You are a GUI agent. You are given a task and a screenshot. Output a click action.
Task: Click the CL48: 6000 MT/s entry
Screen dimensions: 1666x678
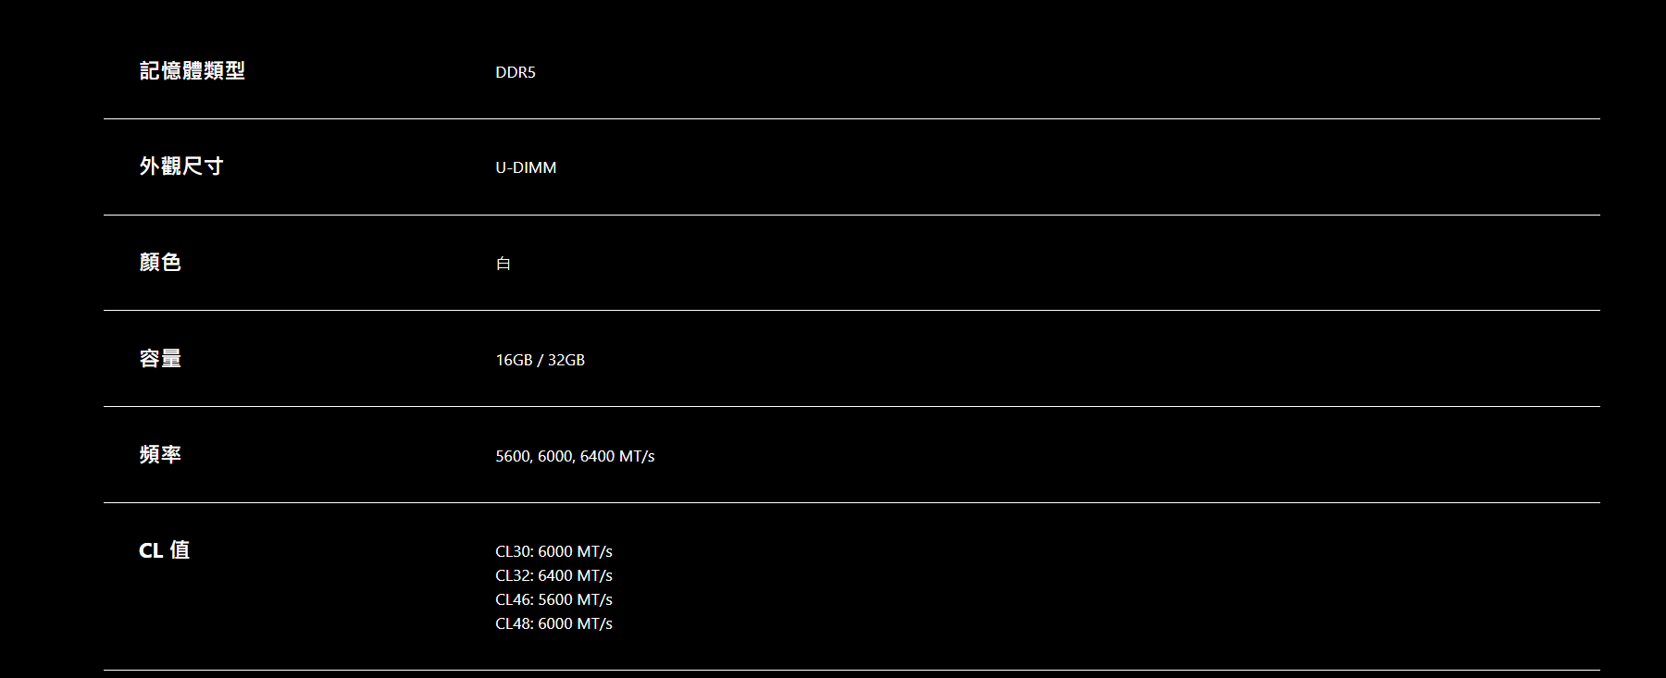click(x=553, y=623)
